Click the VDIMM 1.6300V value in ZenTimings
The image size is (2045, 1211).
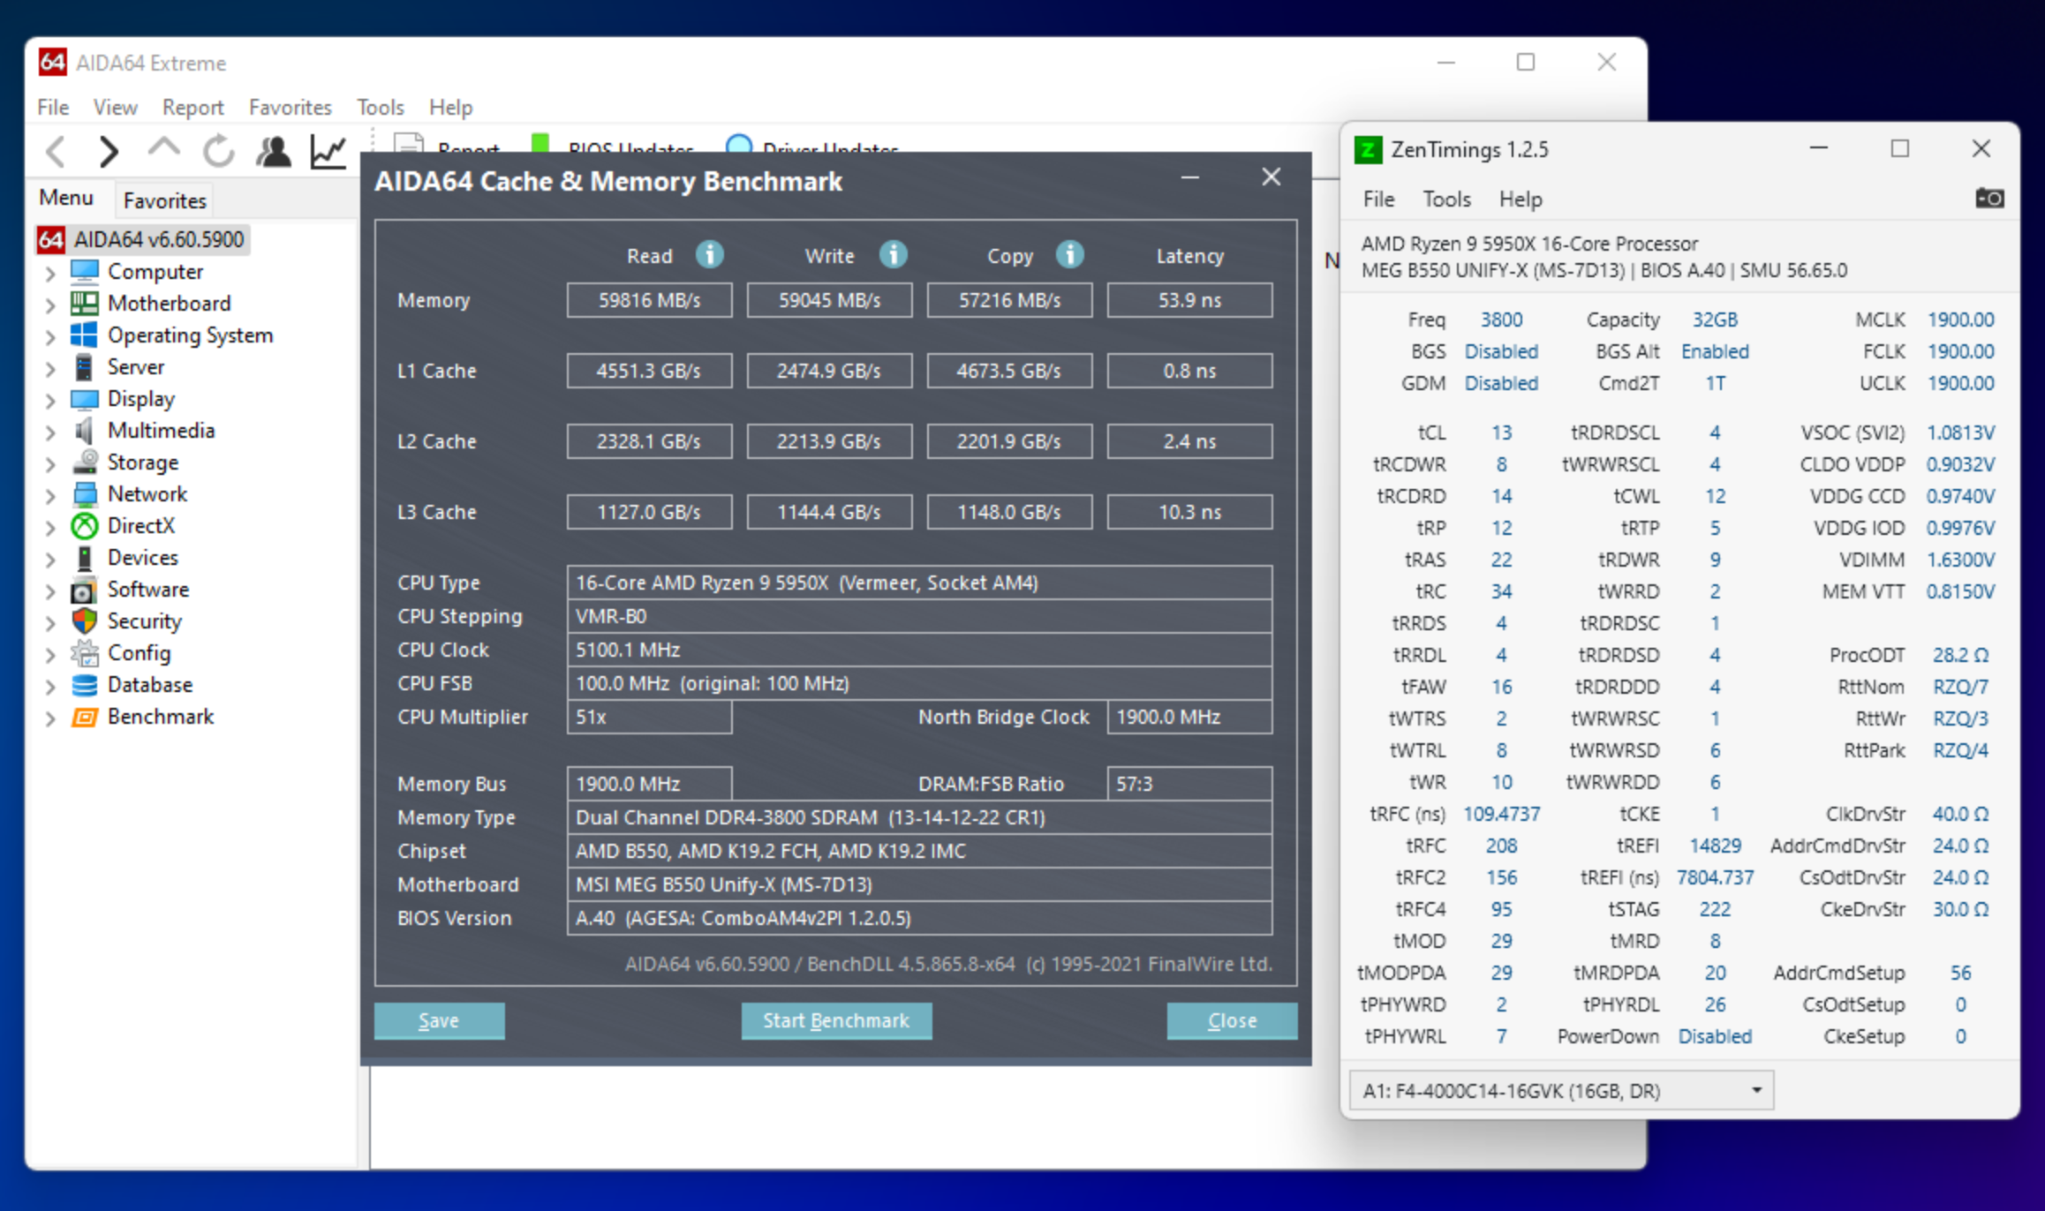click(x=1960, y=560)
